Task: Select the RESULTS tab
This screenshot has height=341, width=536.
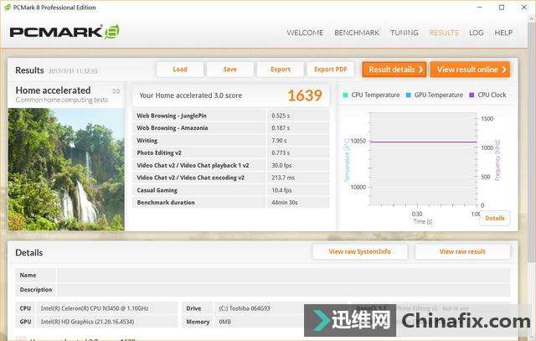Action: pos(444,33)
